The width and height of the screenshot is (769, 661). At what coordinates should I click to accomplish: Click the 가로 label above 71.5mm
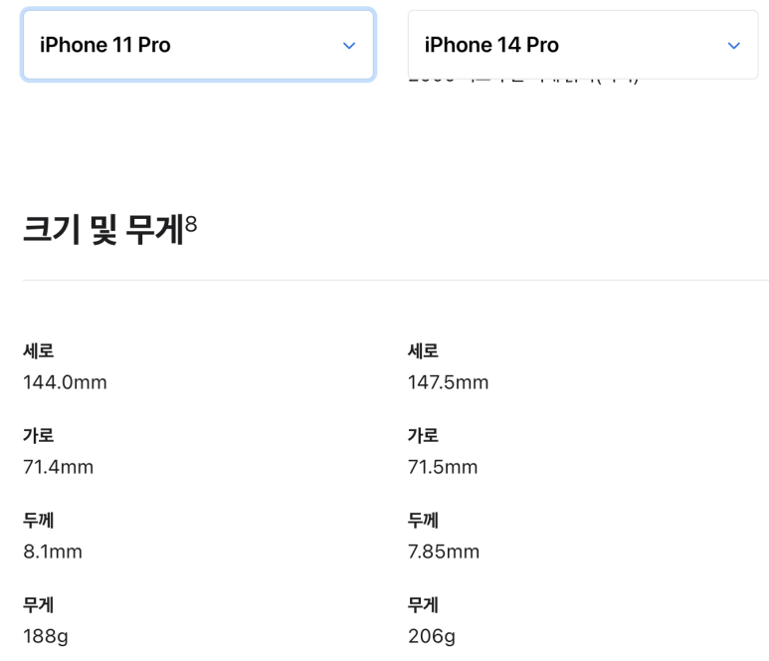(x=423, y=435)
